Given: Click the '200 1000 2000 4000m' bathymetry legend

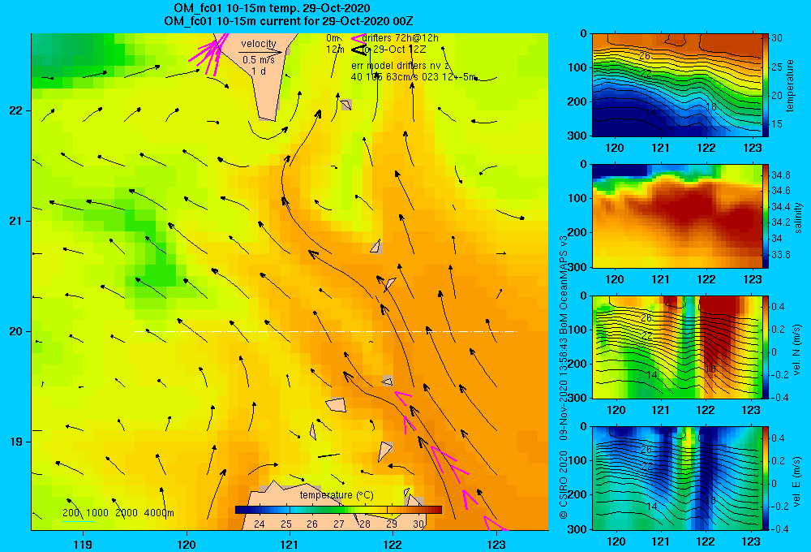Looking at the screenshot, I should coord(118,513).
